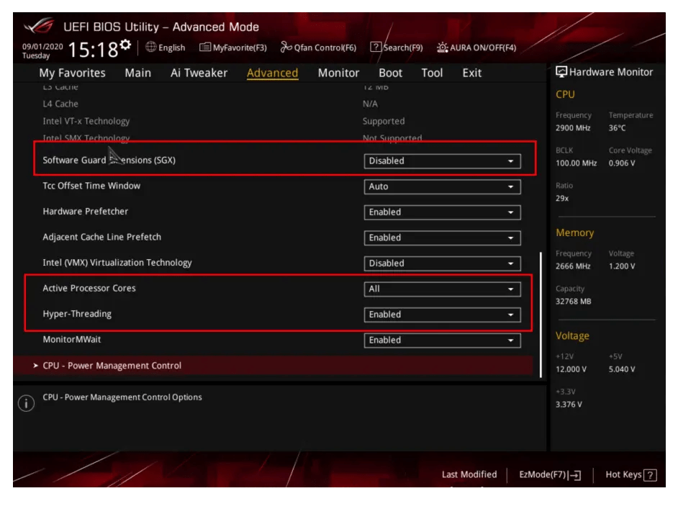678x514 pixels.
Task: Click the Search question mark icon
Action: [x=376, y=47]
